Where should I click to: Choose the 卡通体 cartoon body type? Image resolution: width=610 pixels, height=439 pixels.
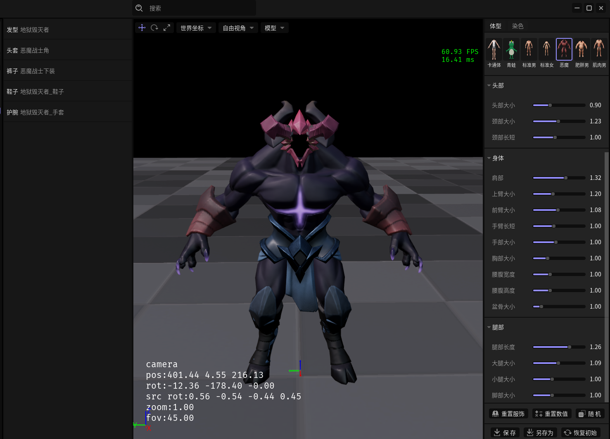494,53
